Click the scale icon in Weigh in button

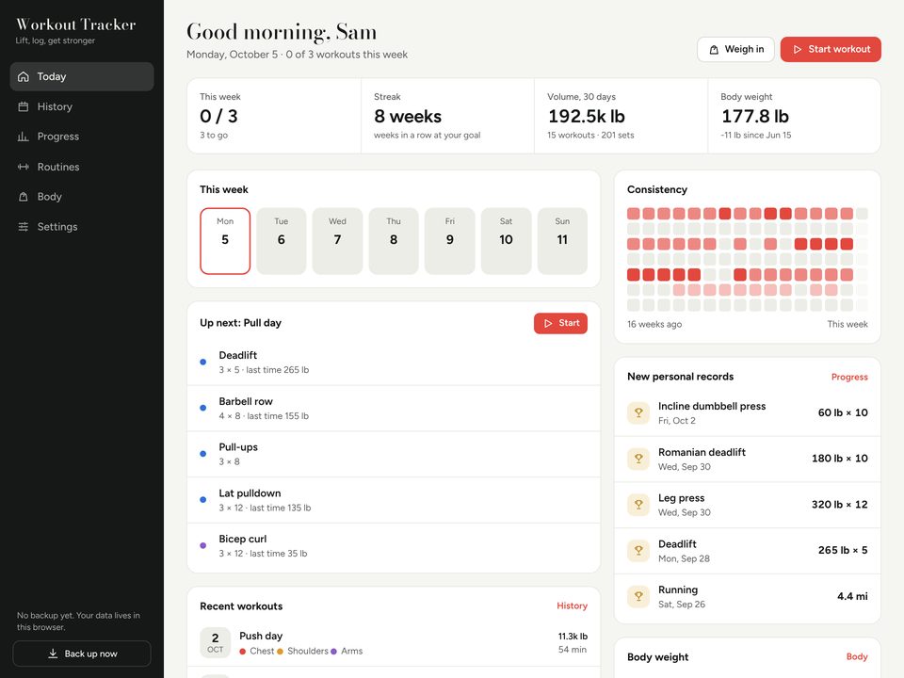pos(714,50)
